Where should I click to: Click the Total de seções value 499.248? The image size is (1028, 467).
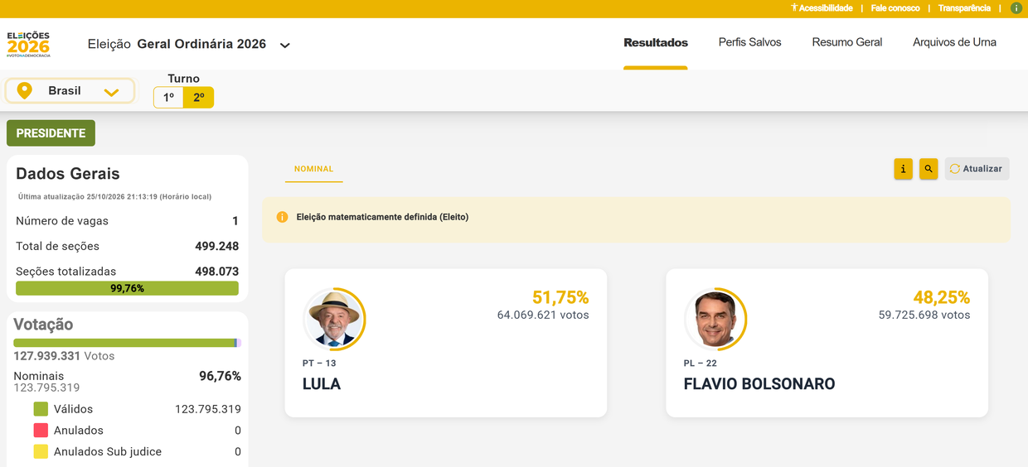217,247
